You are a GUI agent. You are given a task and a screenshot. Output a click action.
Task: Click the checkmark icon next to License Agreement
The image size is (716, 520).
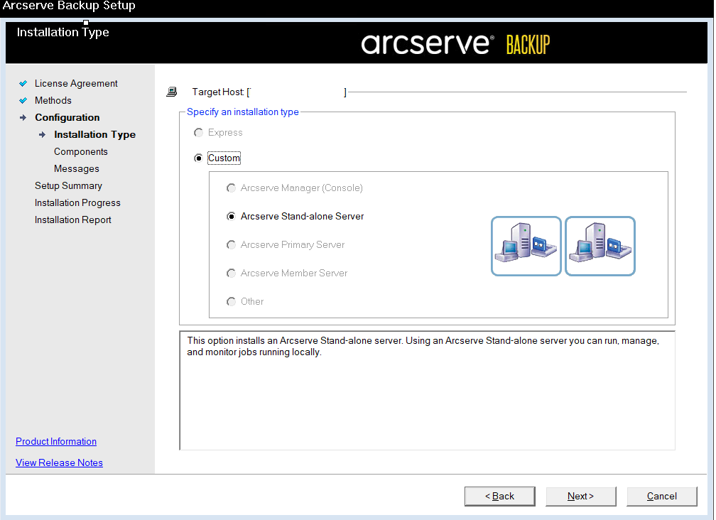click(23, 83)
